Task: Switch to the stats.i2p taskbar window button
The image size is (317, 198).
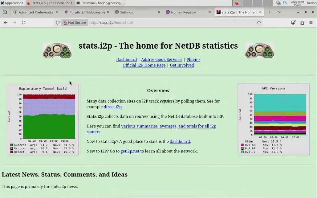Action: click(51, 3)
